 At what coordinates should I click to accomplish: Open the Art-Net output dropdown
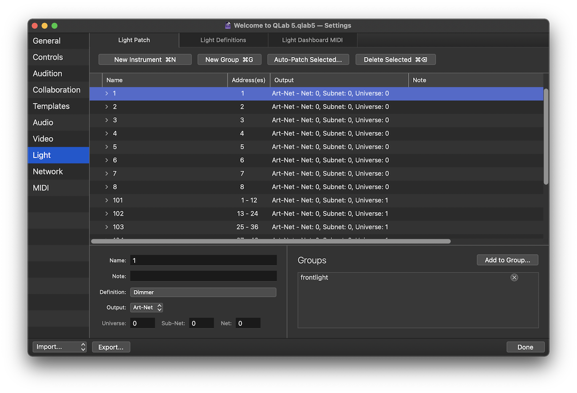click(x=147, y=308)
